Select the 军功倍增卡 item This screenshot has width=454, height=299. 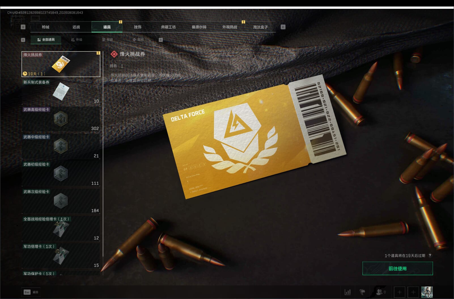tap(61, 256)
